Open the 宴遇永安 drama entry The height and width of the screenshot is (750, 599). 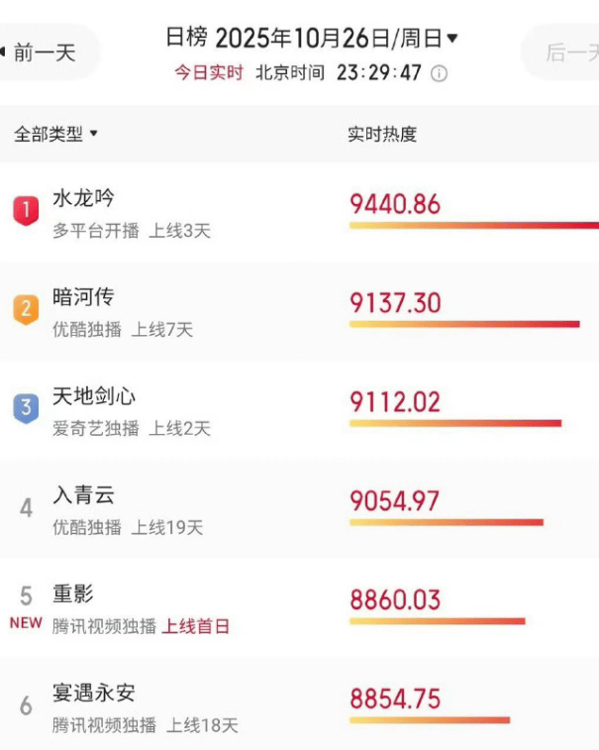pos(94,693)
